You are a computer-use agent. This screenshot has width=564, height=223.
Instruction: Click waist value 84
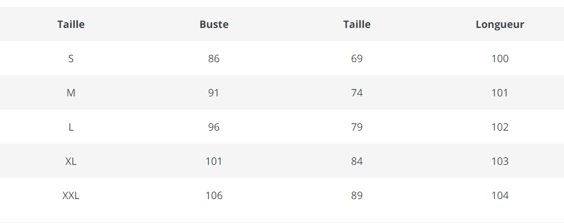[x=357, y=161]
